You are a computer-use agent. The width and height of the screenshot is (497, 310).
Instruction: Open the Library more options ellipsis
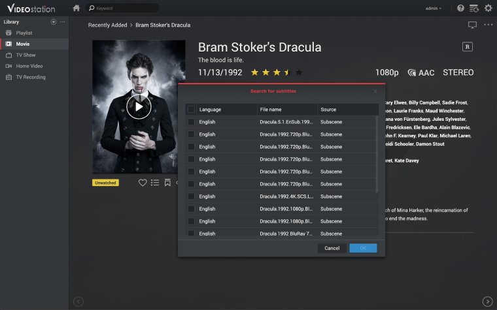(63, 22)
